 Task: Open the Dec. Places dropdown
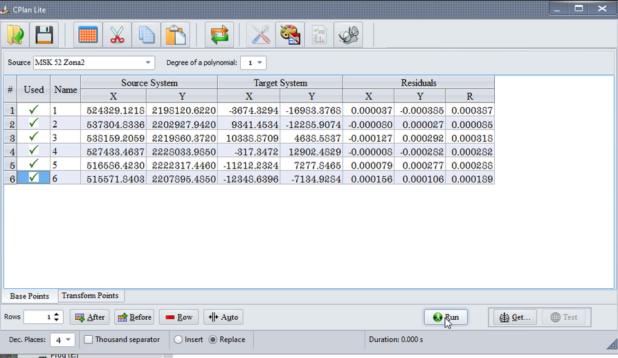pos(62,340)
